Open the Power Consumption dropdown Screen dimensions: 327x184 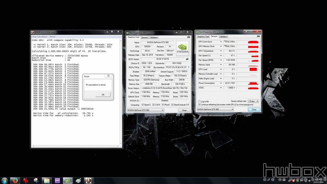pyautogui.click(x=221, y=83)
